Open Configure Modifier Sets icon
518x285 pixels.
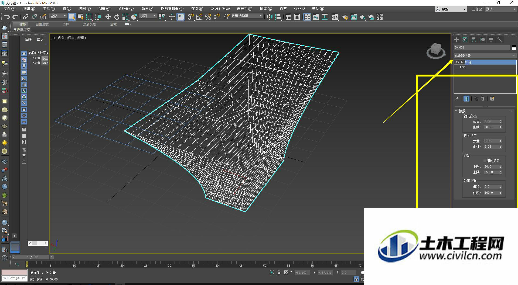tap(492, 99)
